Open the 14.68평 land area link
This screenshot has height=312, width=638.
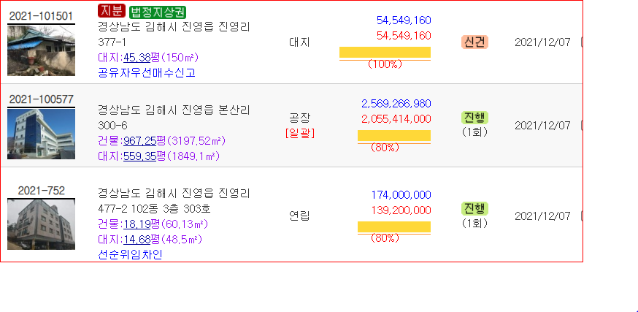(137, 240)
